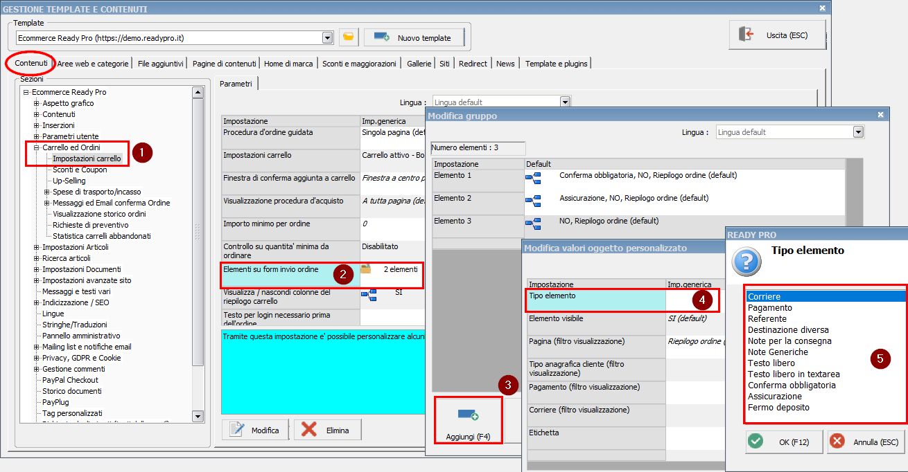Screen dimensions: 908x472
Task: Confirm with the OK (F12) button
Action: (x=784, y=442)
